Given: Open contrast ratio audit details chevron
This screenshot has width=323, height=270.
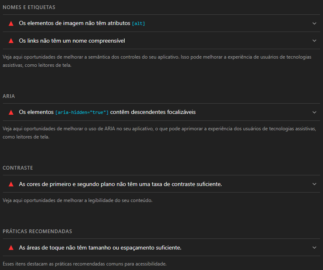Looking at the screenshot, I should [x=314, y=184].
